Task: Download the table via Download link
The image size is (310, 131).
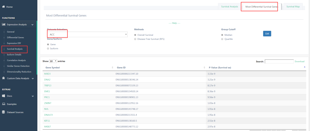Action: tap(299, 61)
